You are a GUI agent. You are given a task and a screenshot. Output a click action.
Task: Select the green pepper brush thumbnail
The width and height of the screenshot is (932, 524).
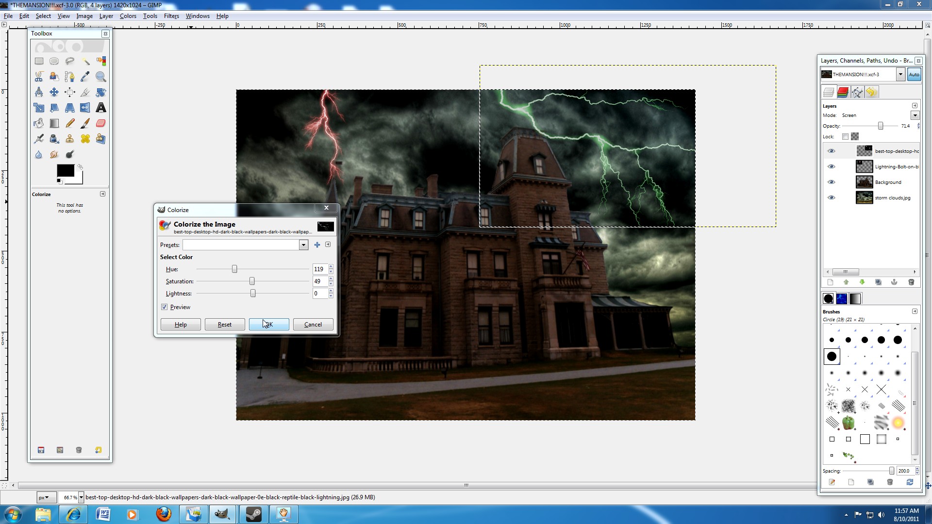848,423
